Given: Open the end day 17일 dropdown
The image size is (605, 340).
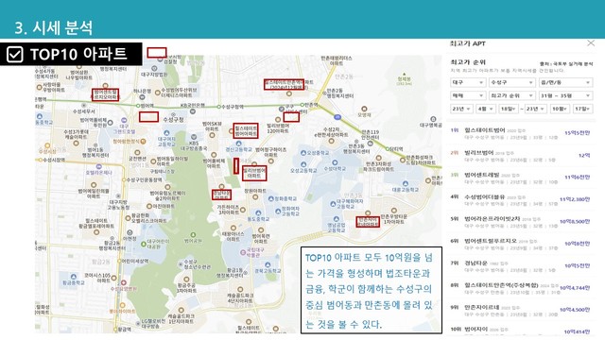Looking at the screenshot, I should [x=582, y=110].
